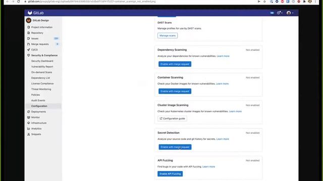Open the help dropdown in GitLab header

tap(280, 13)
